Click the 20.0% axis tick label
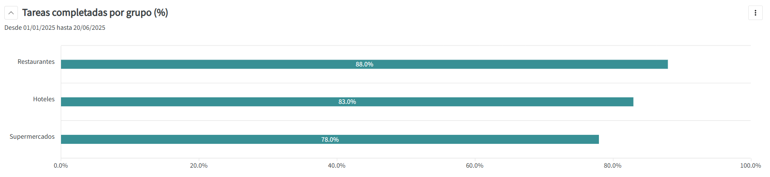Screen dimensions: 770x177 click(x=199, y=166)
